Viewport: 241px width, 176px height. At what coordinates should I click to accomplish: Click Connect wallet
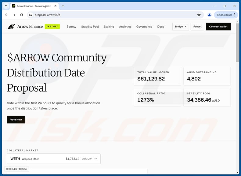[218, 27]
